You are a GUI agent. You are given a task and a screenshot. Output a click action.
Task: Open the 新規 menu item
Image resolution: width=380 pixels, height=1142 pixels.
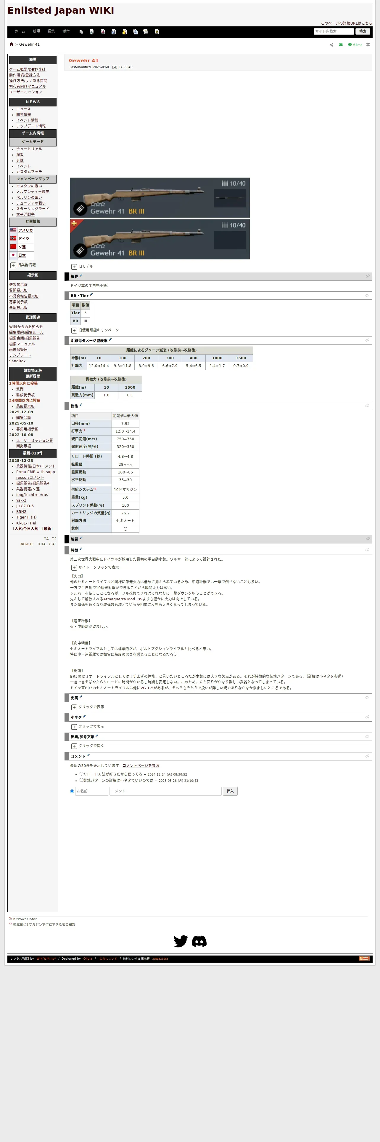coord(36,31)
